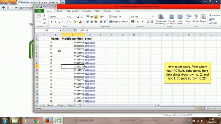221x124 pixels.
Task: Open Conditional Formatting menu
Action: coord(161,19)
